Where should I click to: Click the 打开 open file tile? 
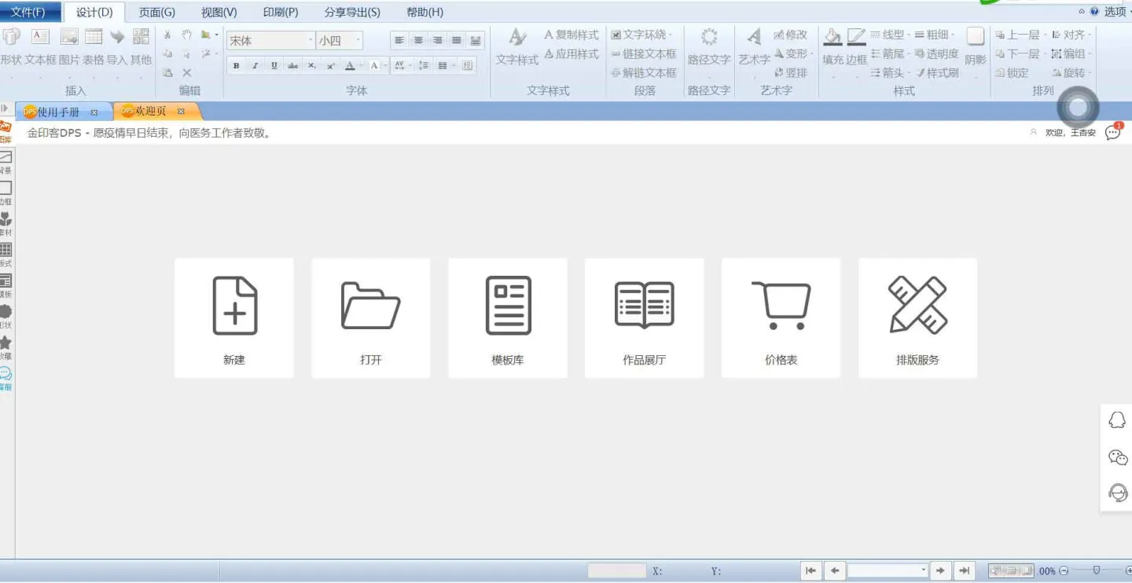371,318
